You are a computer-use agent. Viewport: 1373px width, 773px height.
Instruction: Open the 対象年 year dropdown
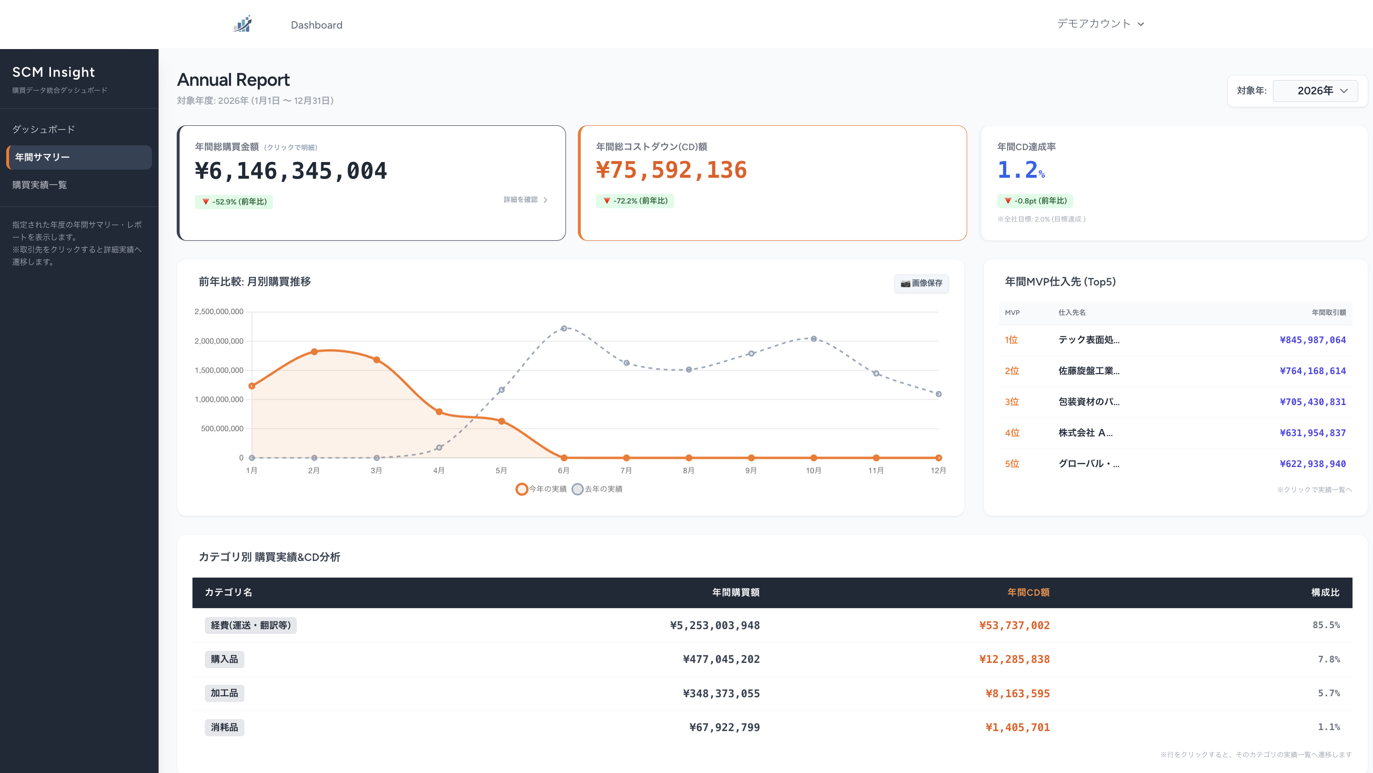pos(1315,90)
